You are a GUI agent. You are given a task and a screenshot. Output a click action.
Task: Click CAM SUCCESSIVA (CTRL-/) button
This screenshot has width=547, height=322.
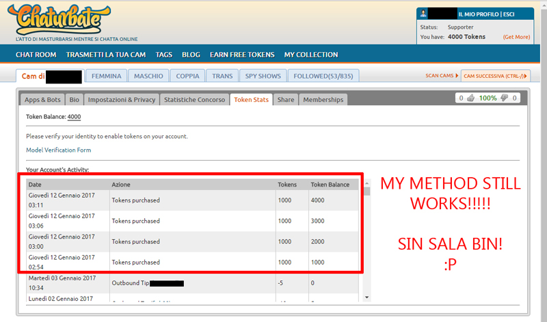click(x=495, y=76)
